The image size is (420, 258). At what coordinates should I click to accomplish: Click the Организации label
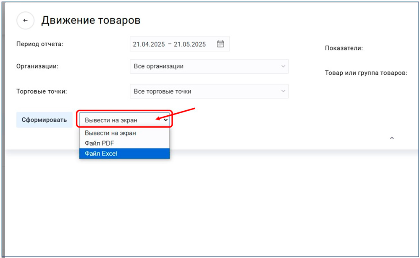(x=37, y=66)
